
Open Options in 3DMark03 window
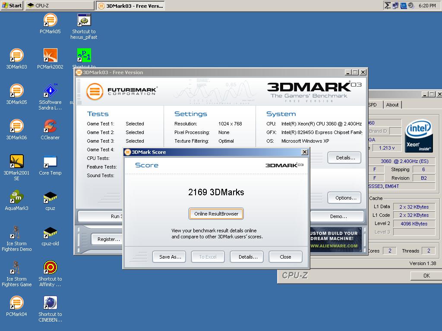coord(344,198)
